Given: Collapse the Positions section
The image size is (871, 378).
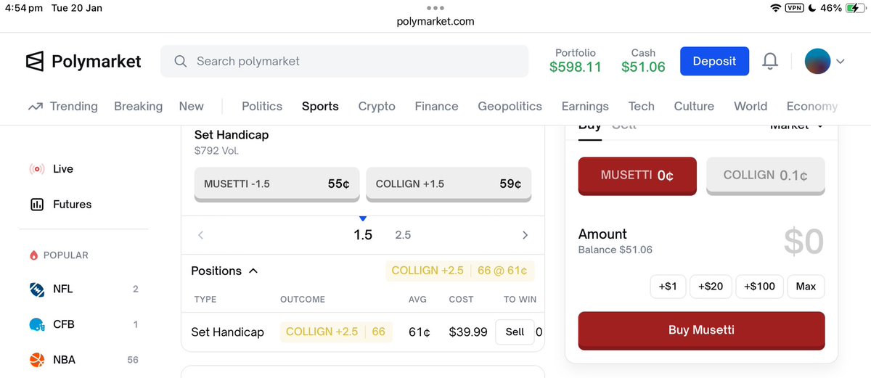Looking at the screenshot, I should [x=253, y=271].
